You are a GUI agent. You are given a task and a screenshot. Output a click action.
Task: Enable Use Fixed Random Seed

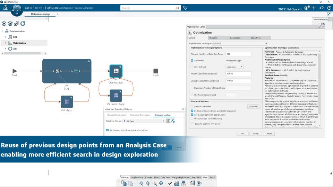pos(192,95)
